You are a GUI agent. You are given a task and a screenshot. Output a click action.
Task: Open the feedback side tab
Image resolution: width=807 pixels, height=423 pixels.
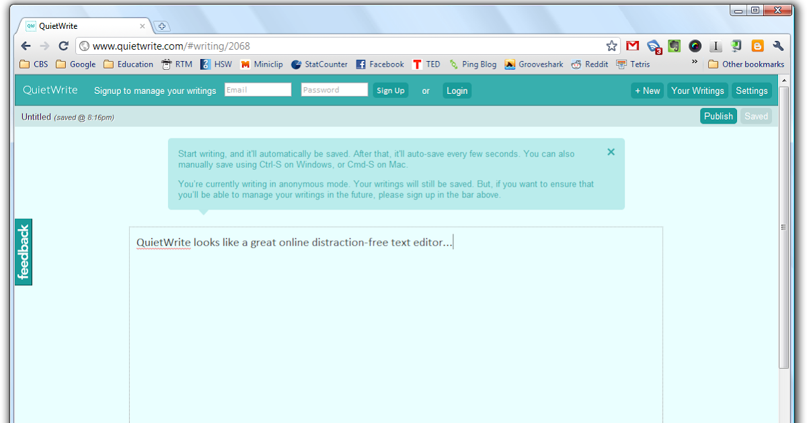[24, 252]
